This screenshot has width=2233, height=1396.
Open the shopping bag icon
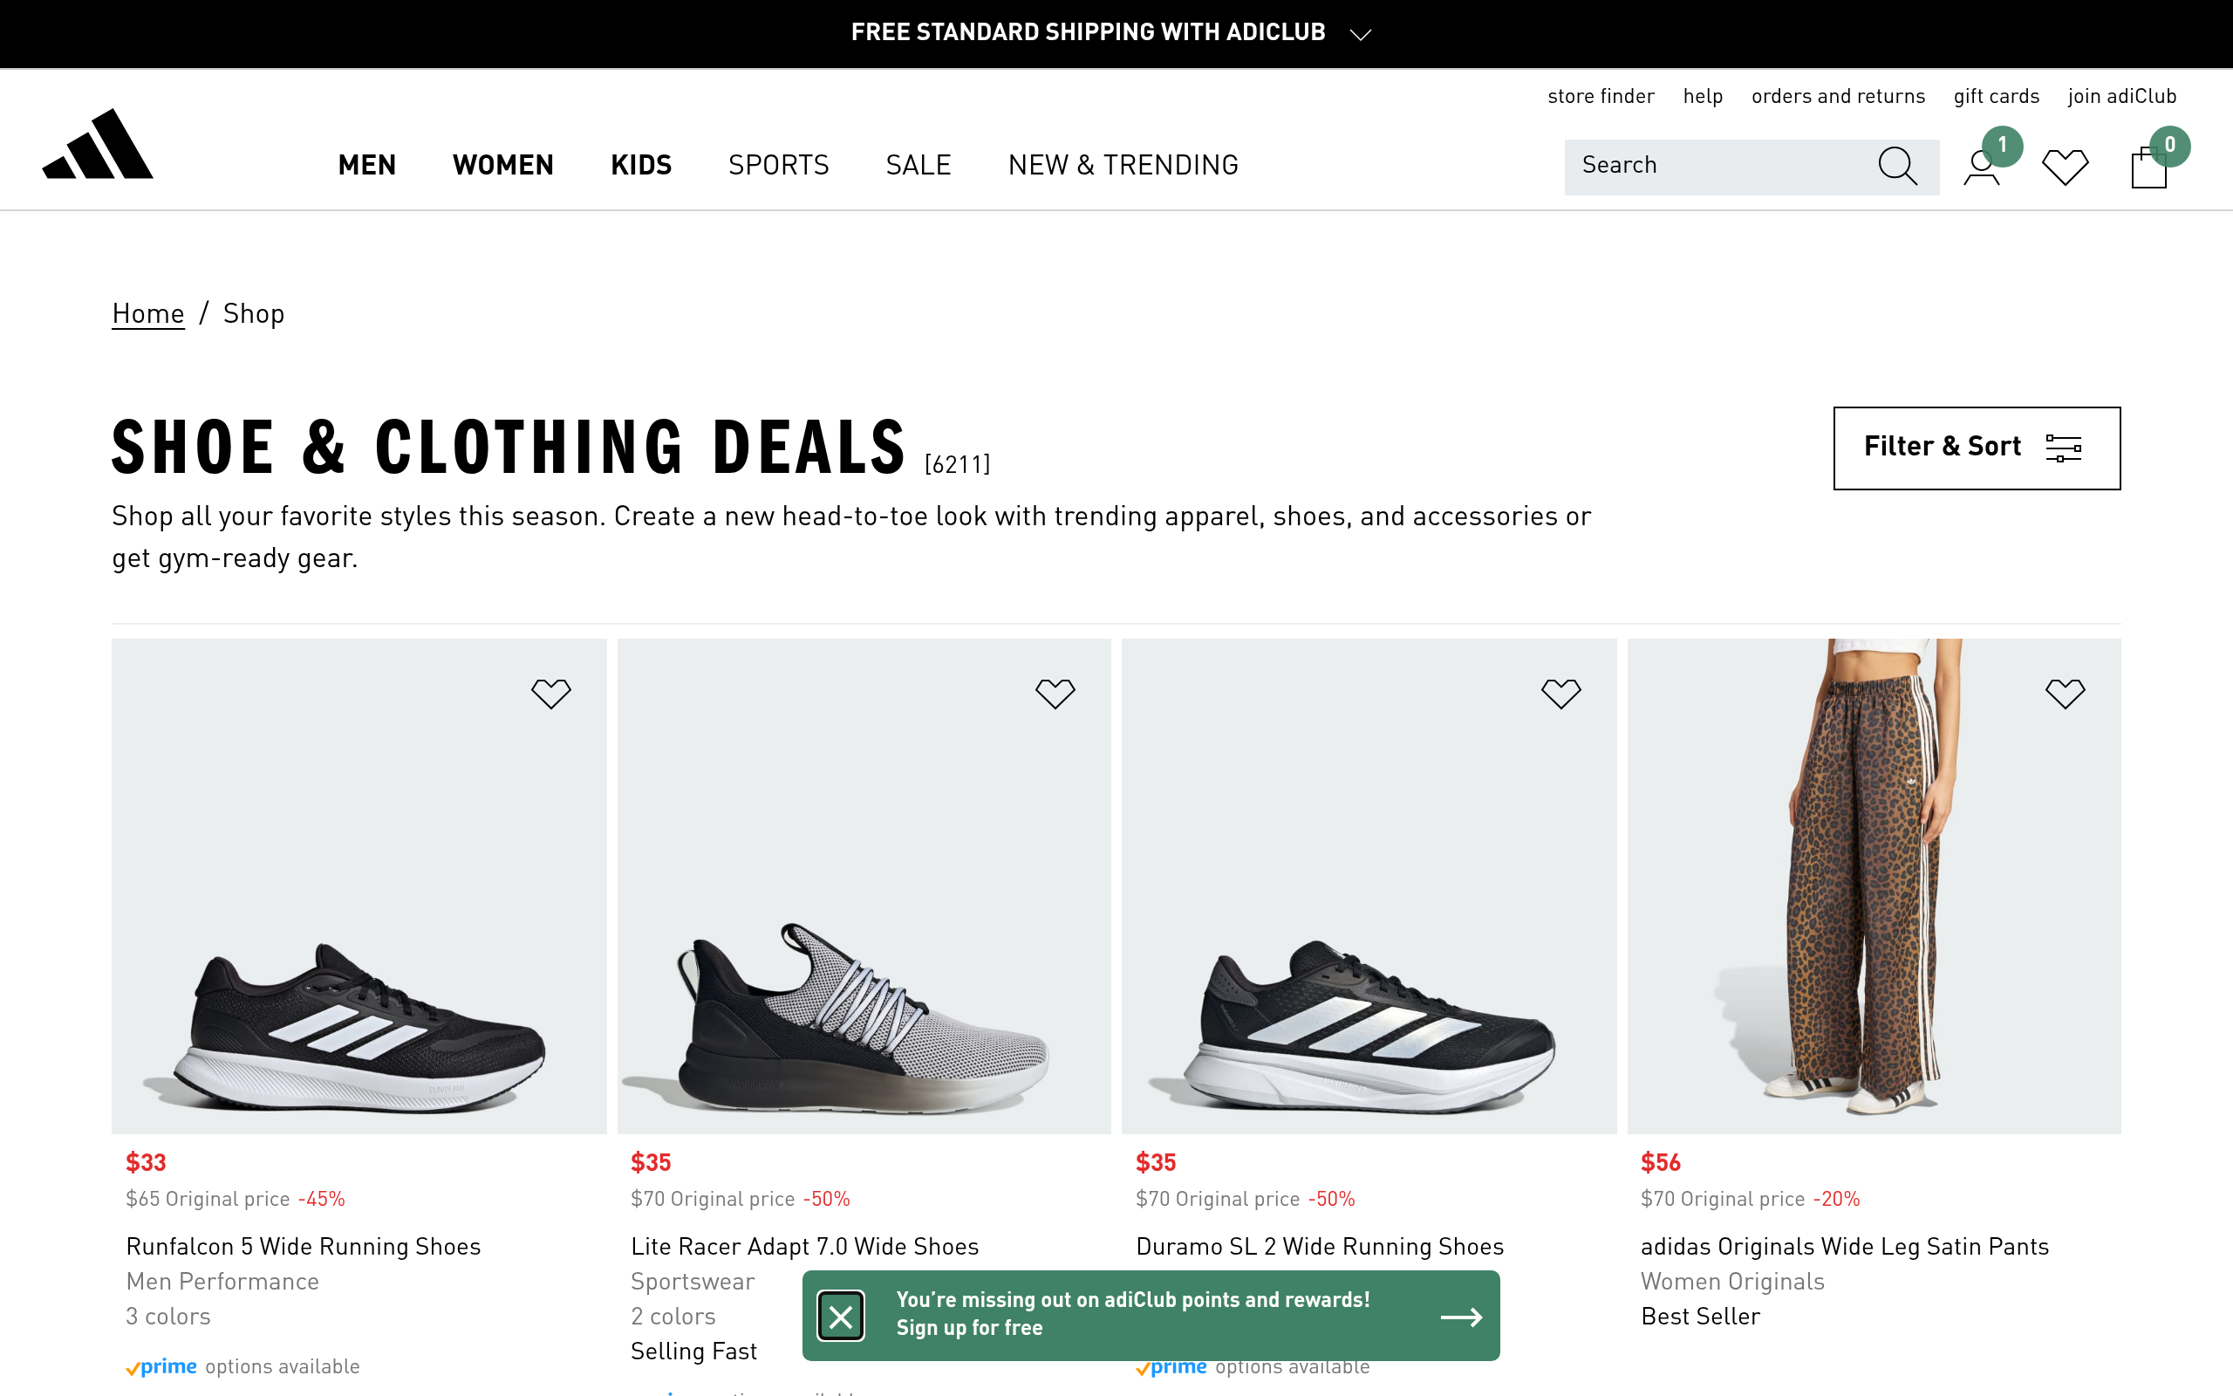pyautogui.click(x=2148, y=168)
